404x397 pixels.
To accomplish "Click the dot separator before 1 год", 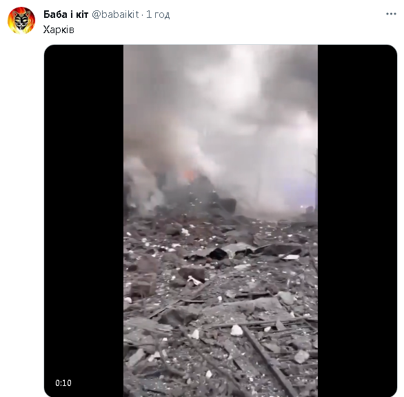I will tap(143, 15).
